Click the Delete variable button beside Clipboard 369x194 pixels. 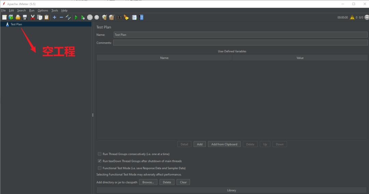[x=250, y=144]
